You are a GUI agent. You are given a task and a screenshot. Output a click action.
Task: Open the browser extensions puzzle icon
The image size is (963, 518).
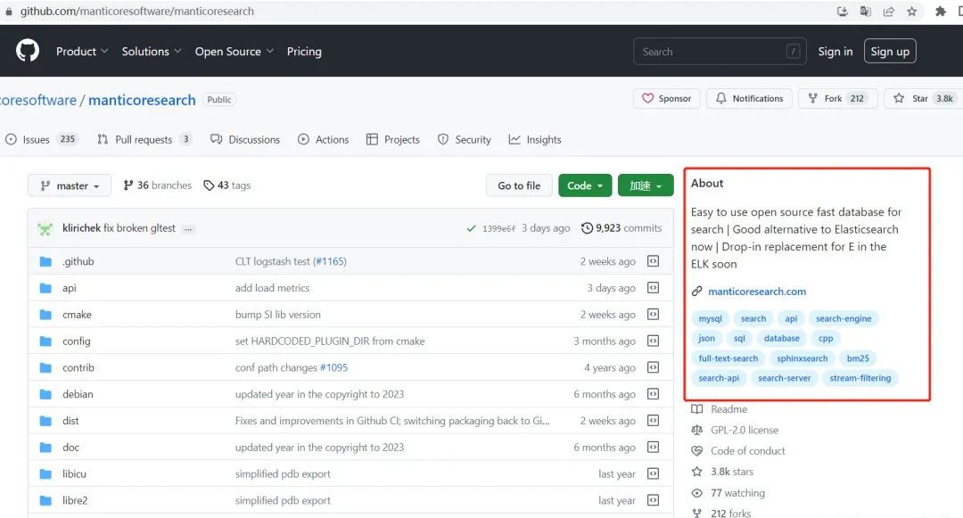(x=941, y=11)
